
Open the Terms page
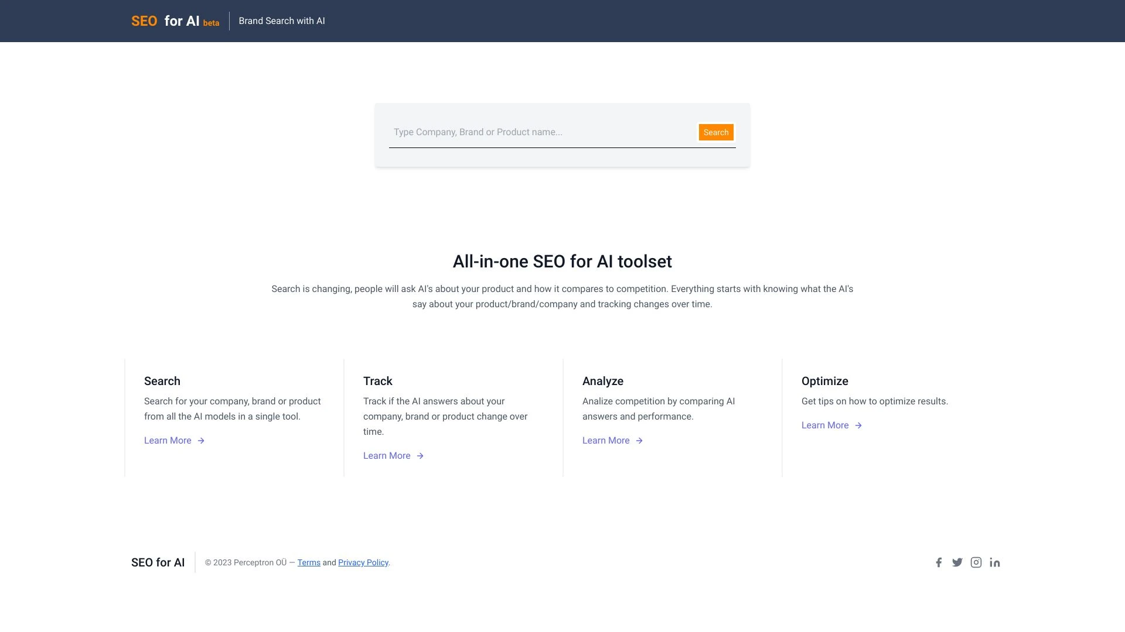(x=309, y=562)
